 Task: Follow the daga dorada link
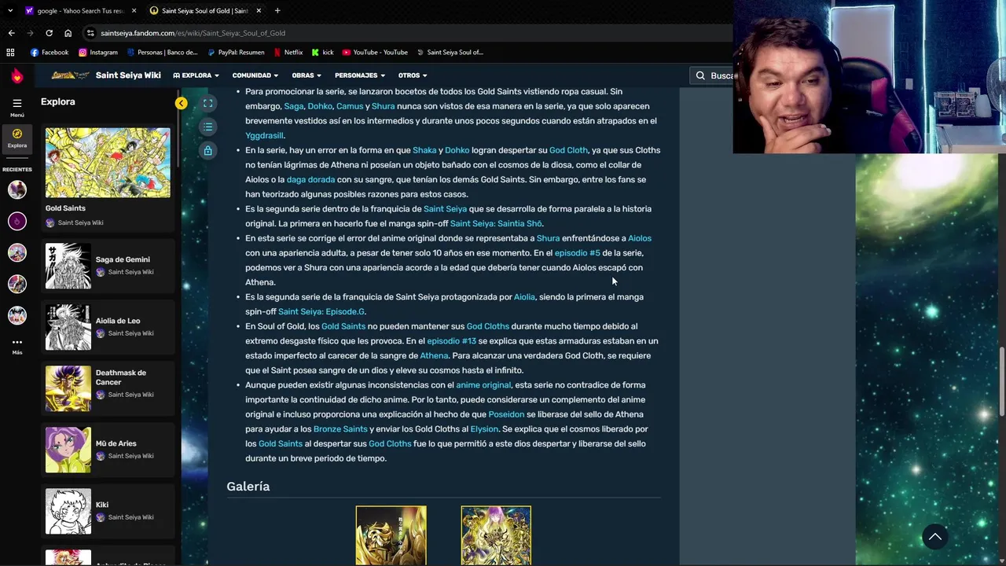pos(310,179)
